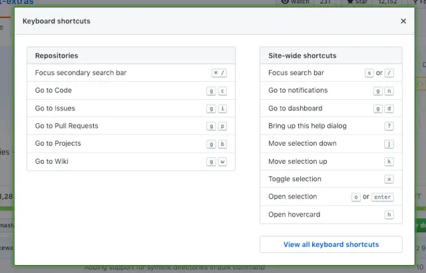Click the 231 watchers count

click(x=326, y=3)
